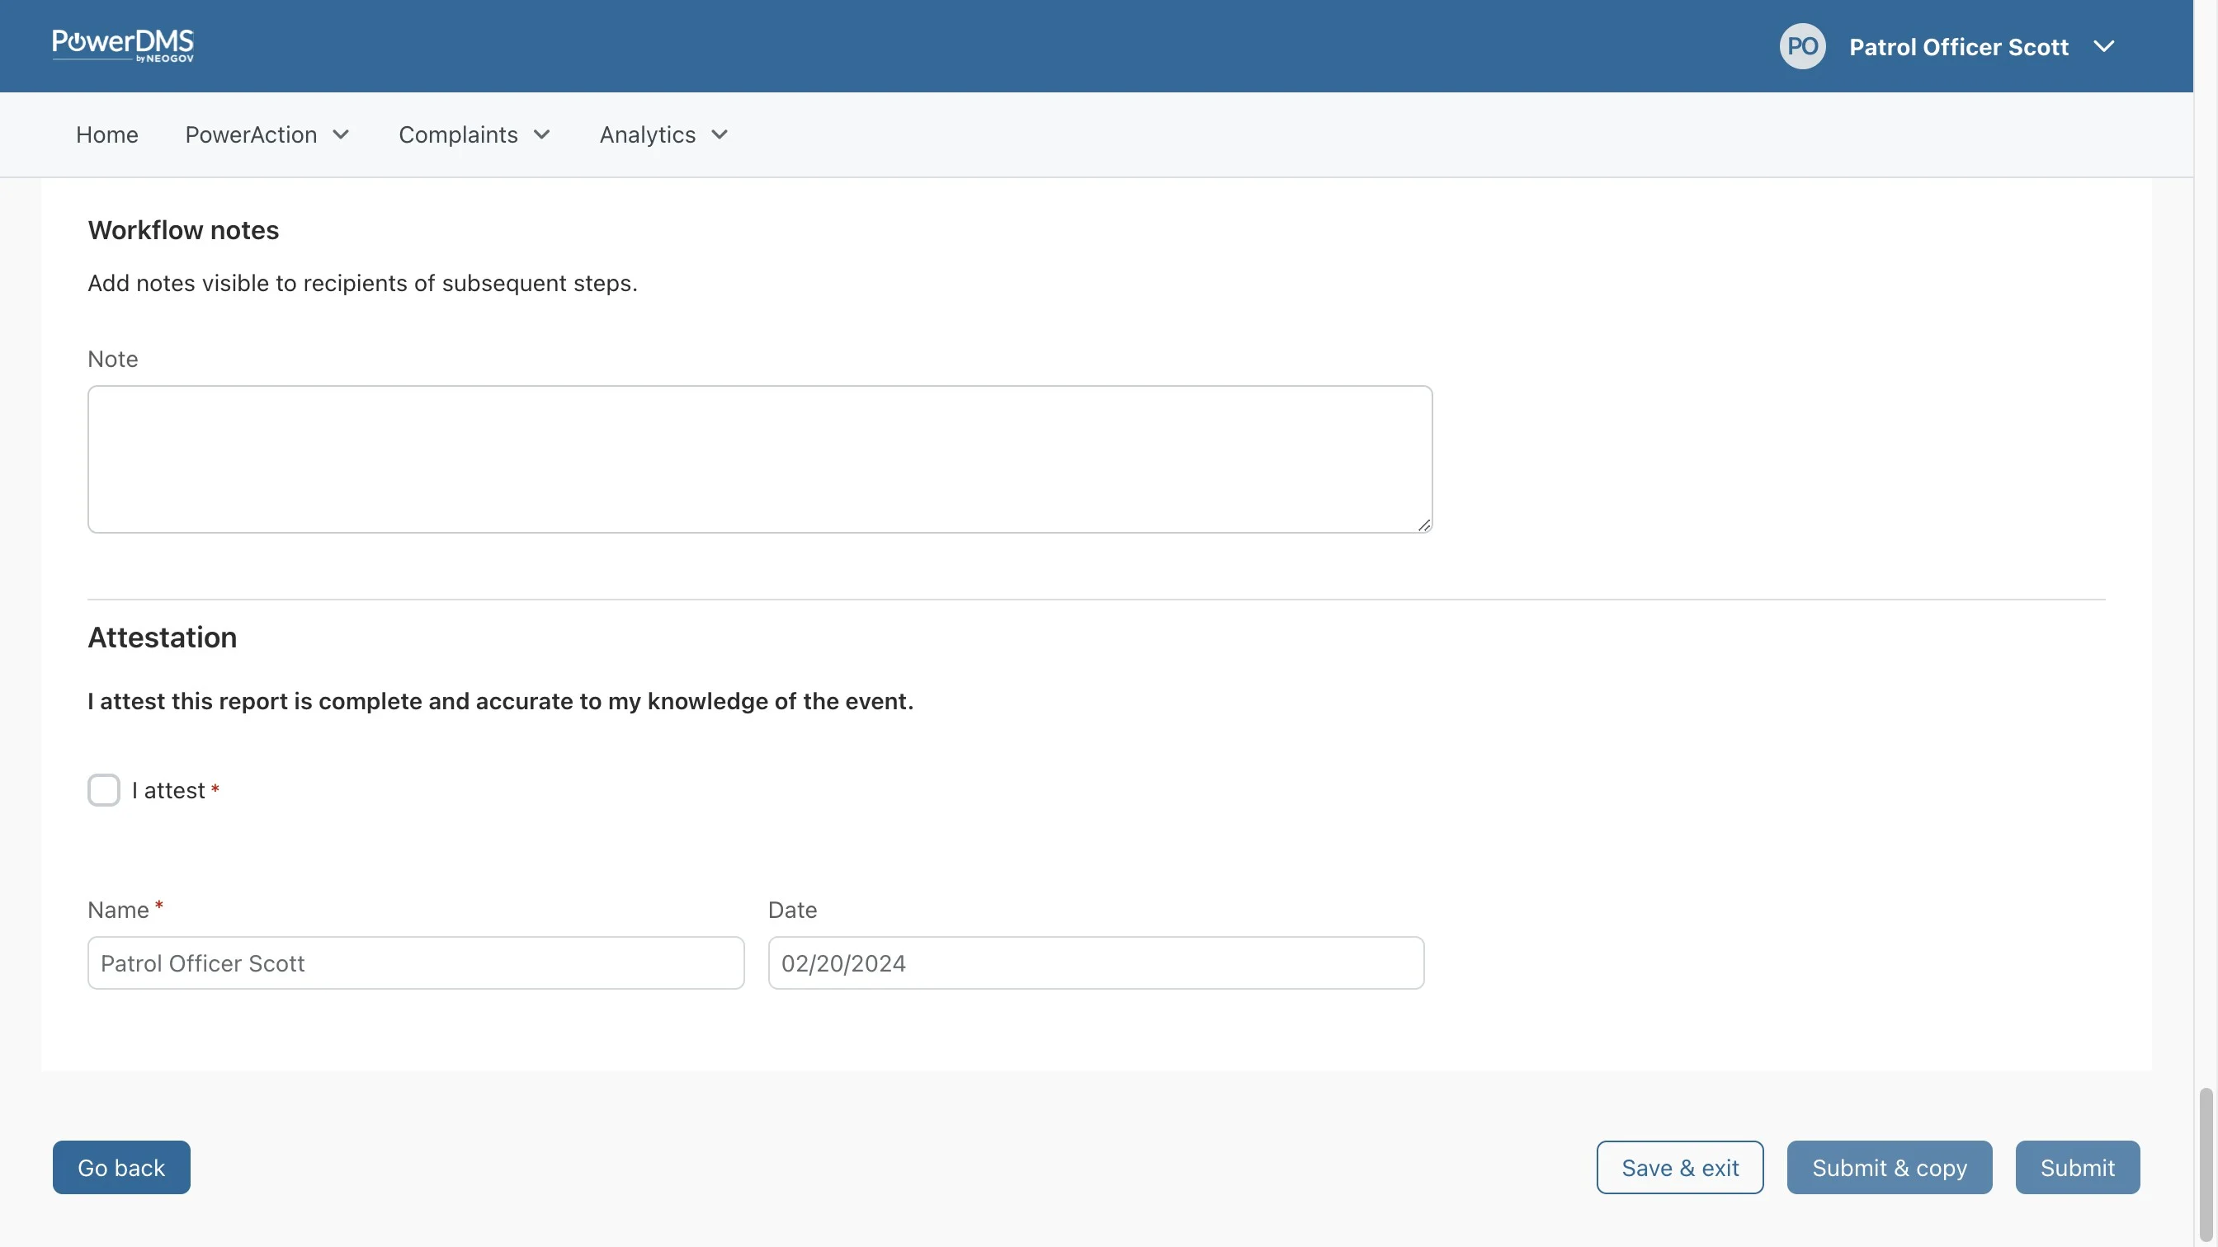2218x1247 pixels.
Task: Expand the Complaints chevron arrow
Action: pos(541,135)
